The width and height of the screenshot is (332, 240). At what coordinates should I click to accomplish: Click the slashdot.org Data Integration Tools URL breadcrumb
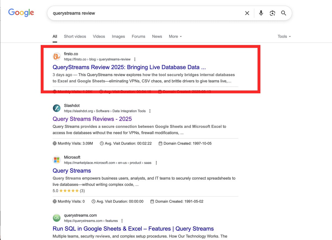click(105, 111)
